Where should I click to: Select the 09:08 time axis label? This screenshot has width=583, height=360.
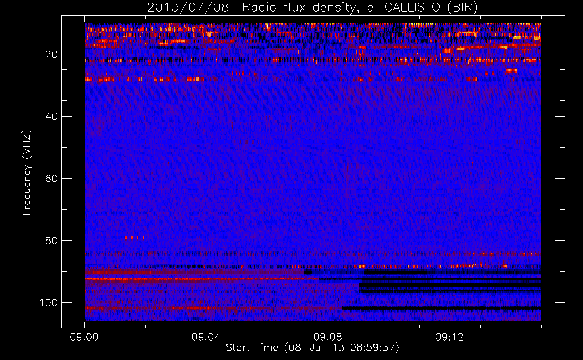[328, 337]
